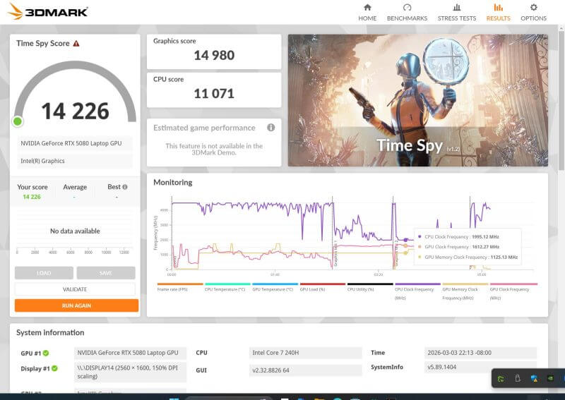Click the Load result button
This screenshot has width=565, height=400.
pyautogui.click(x=44, y=273)
